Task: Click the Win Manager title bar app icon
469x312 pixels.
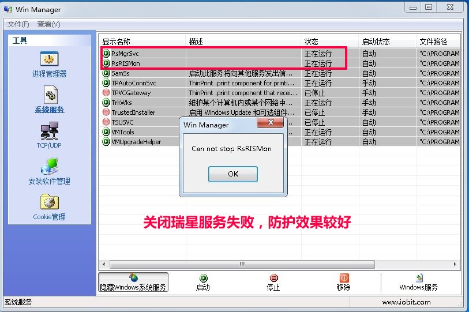Action: (8, 10)
